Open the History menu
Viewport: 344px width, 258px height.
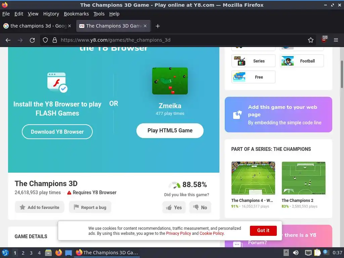51,14
